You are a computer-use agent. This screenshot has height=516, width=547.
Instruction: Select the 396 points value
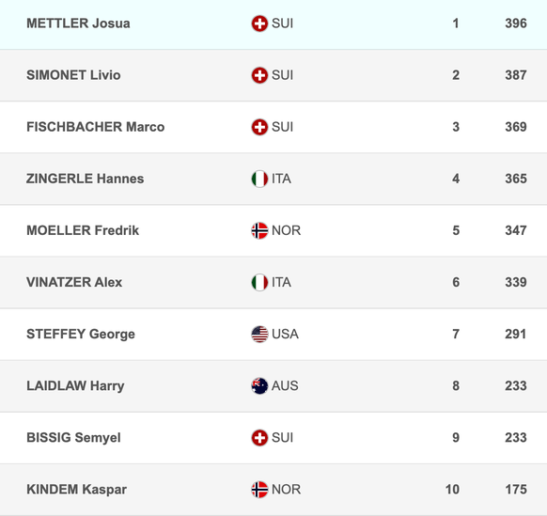(516, 23)
